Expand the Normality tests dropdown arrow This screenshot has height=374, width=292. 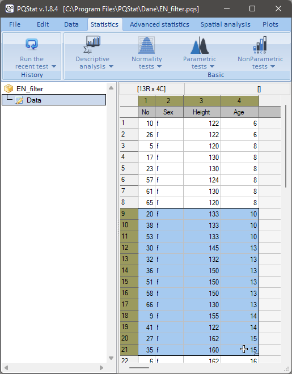click(x=159, y=66)
